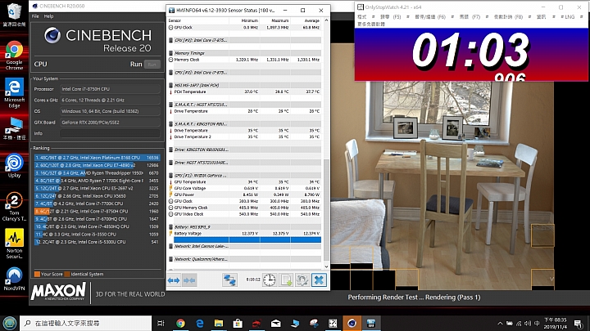Collapse the S.M.A.R.T. KINGSTON group

coord(170,124)
